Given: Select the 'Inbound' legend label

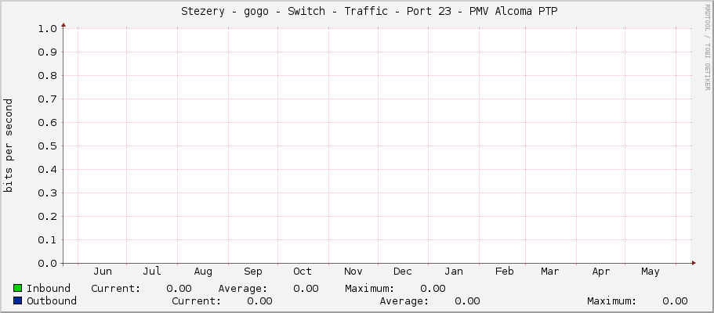Looking at the screenshot, I should 49,289.
